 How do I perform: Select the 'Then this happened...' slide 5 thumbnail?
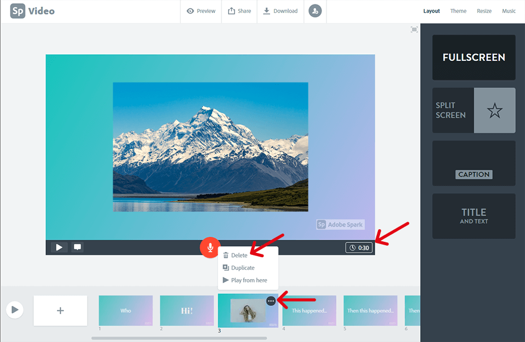(x=370, y=310)
